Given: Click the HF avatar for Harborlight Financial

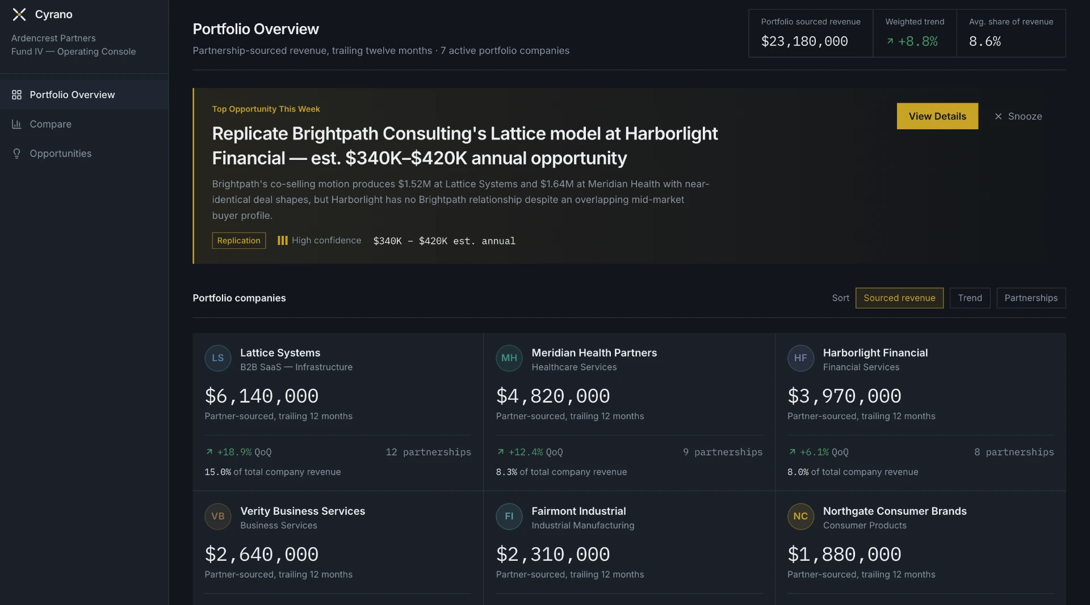Looking at the screenshot, I should (800, 358).
